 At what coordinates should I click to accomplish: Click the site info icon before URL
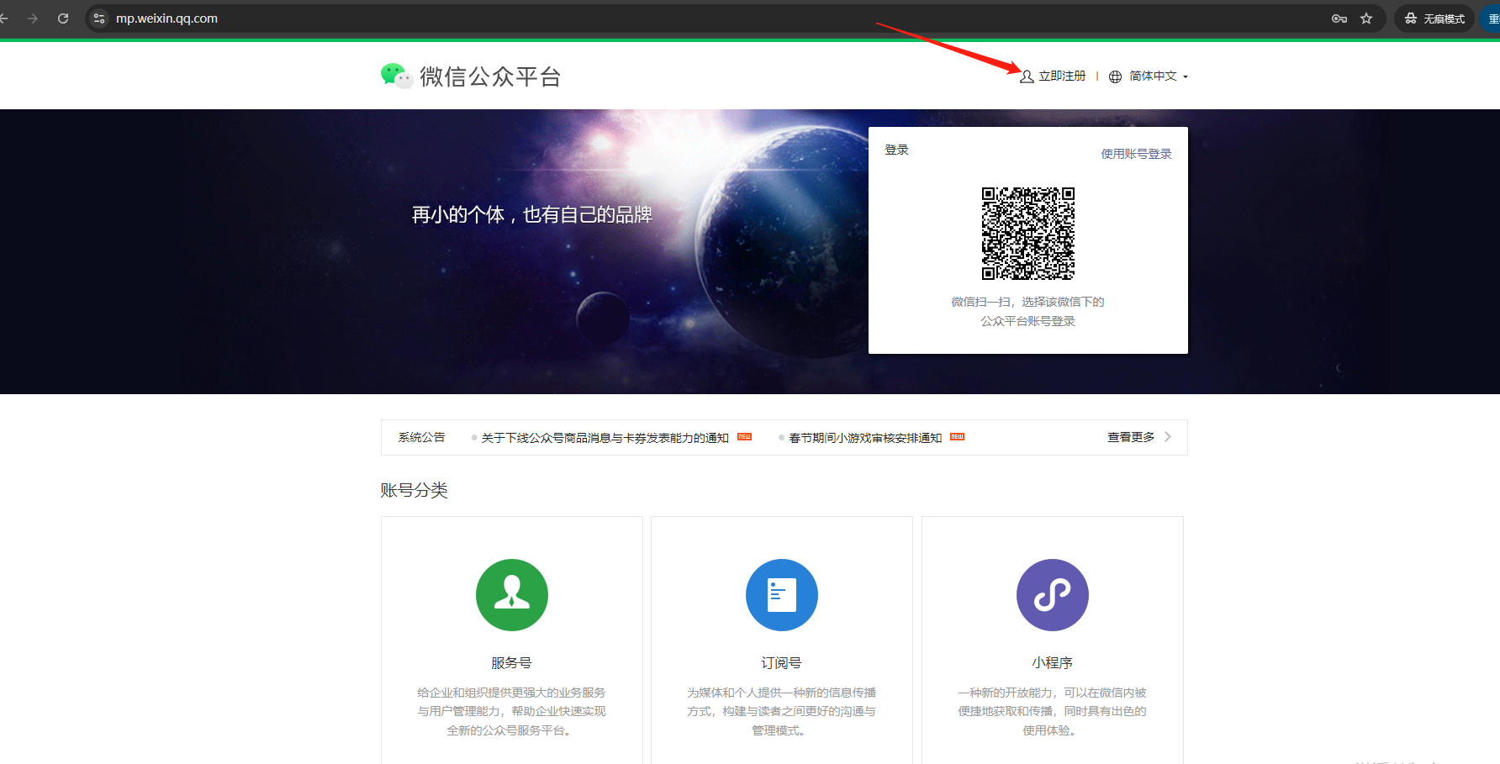point(99,18)
